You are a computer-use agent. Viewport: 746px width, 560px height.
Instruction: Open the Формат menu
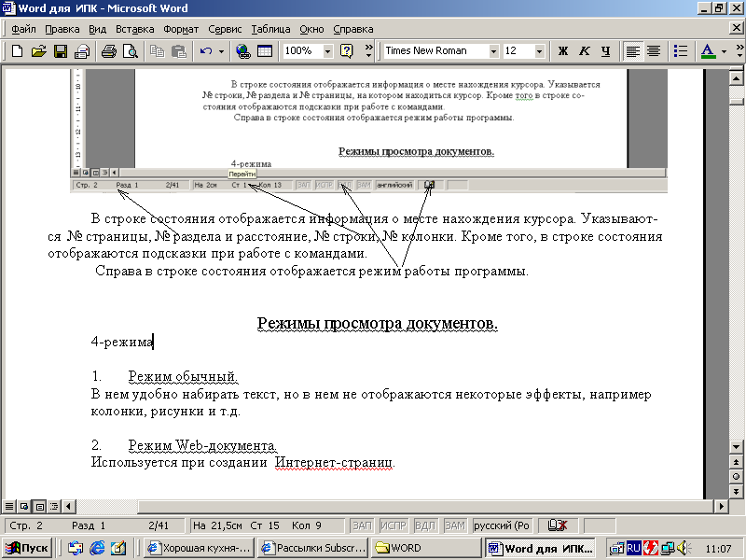tap(181, 29)
